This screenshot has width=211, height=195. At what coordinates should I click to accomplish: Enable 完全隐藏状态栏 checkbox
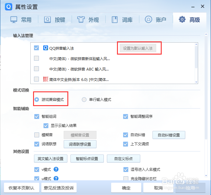tap(126, 178)
